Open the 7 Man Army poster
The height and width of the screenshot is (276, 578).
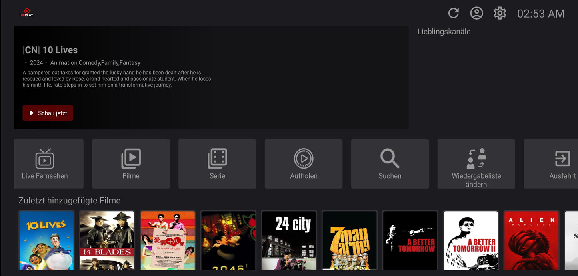tap(350, 240)
